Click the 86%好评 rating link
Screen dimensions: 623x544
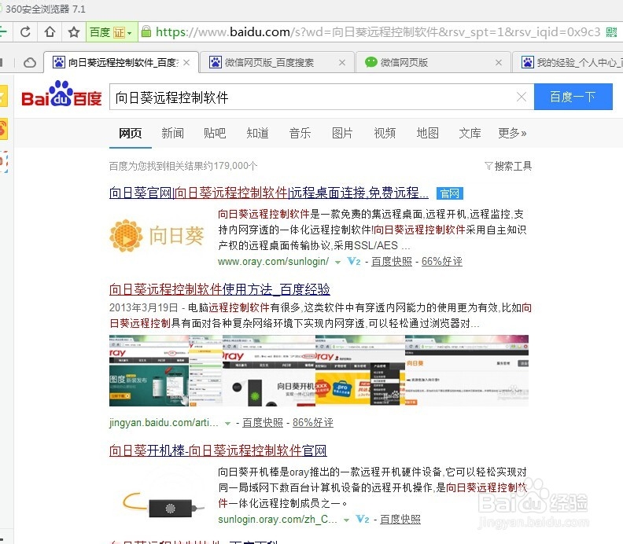pos(313,422)
